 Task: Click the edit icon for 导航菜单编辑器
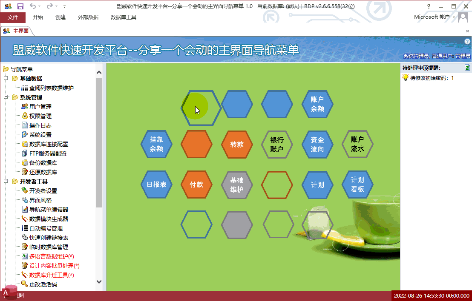click(x=25, y=209)
